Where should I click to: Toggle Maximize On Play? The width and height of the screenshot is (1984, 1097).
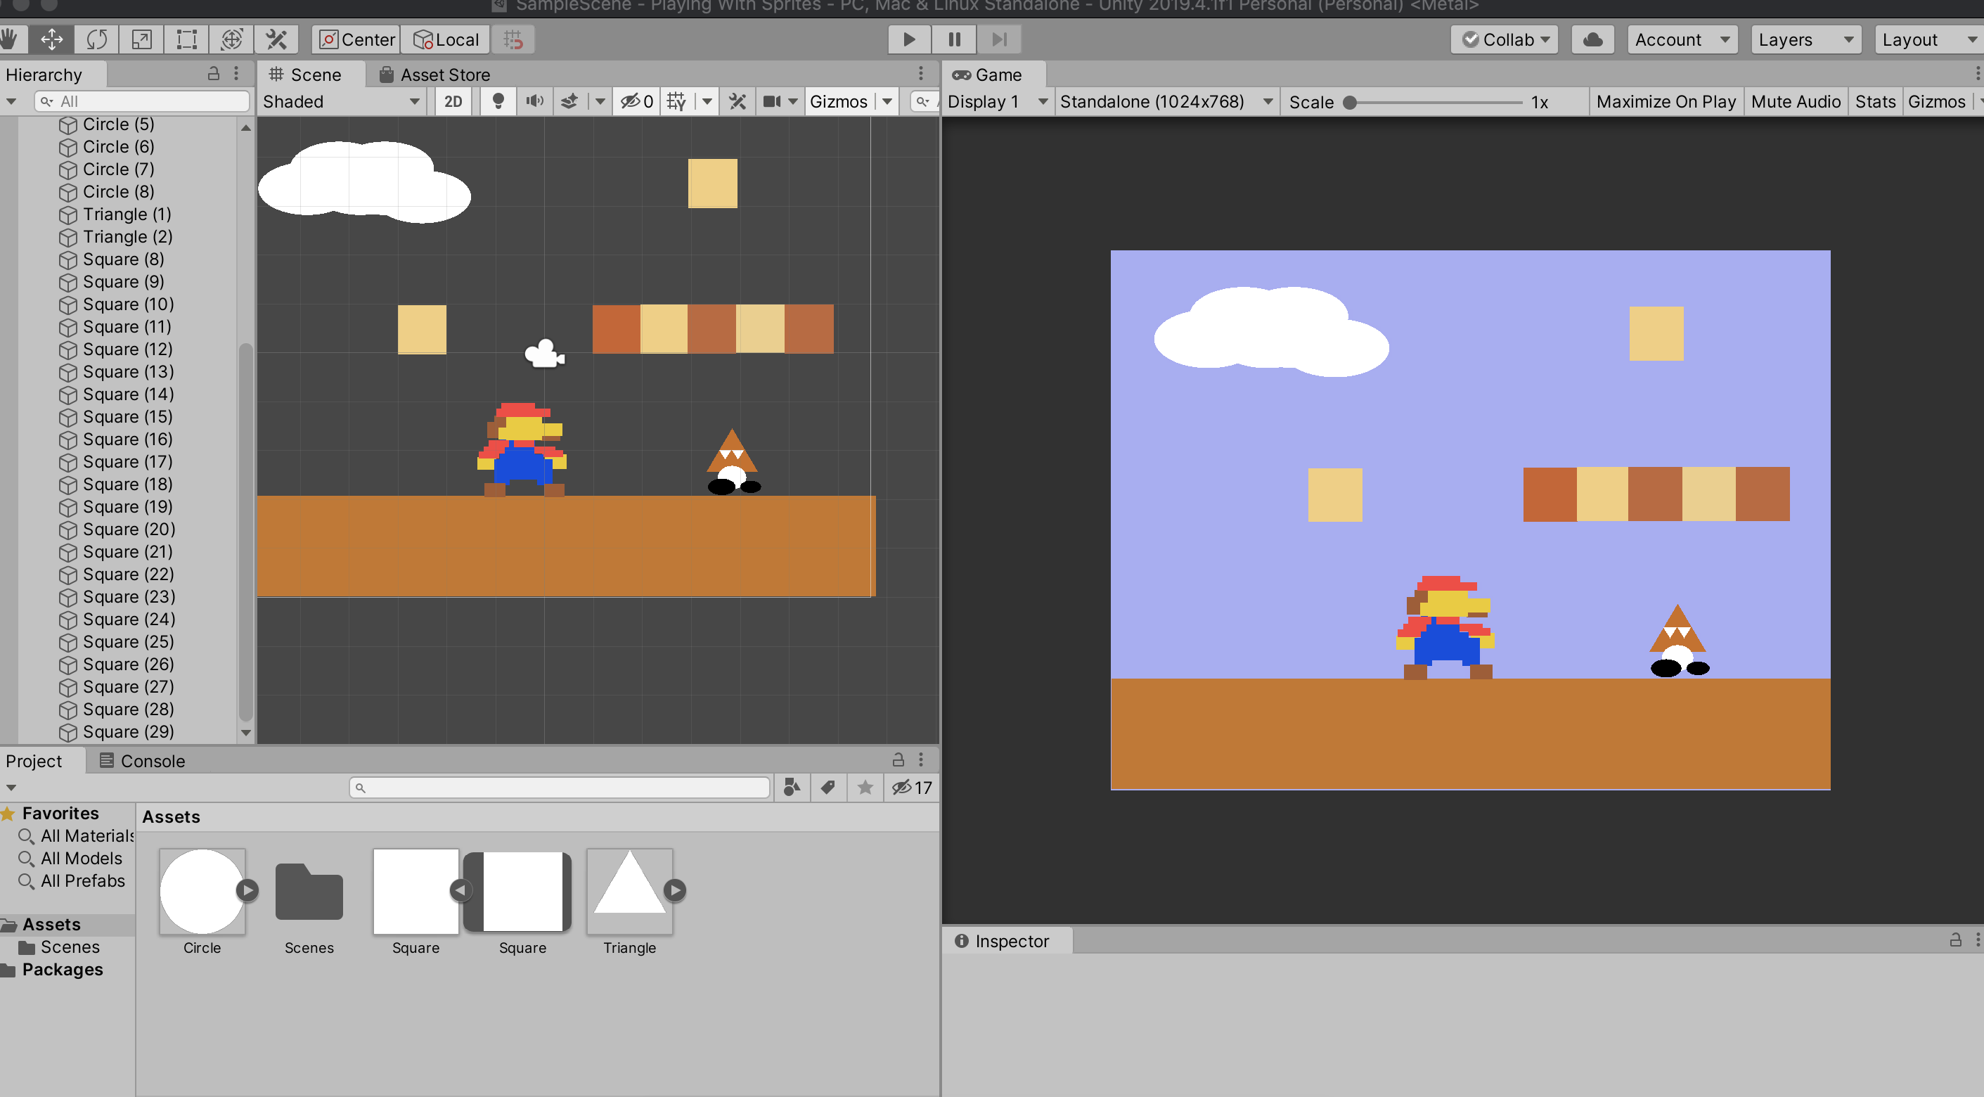[x=1666, y=102]
